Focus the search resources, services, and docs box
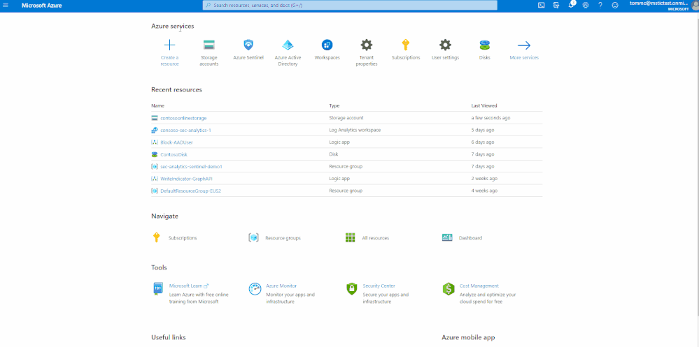This screenshot has height=347, width=699. [350, 6]
